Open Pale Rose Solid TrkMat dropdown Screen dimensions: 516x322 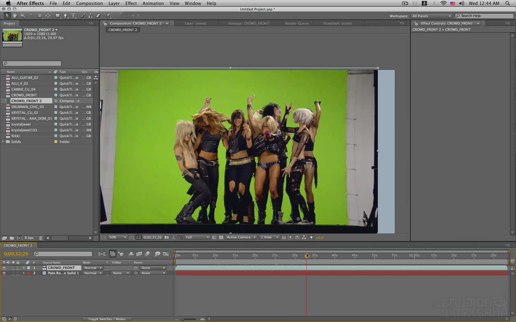[x=121, y=273]
